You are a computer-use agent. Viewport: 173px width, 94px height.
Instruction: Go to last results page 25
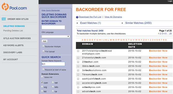point(170,34)
